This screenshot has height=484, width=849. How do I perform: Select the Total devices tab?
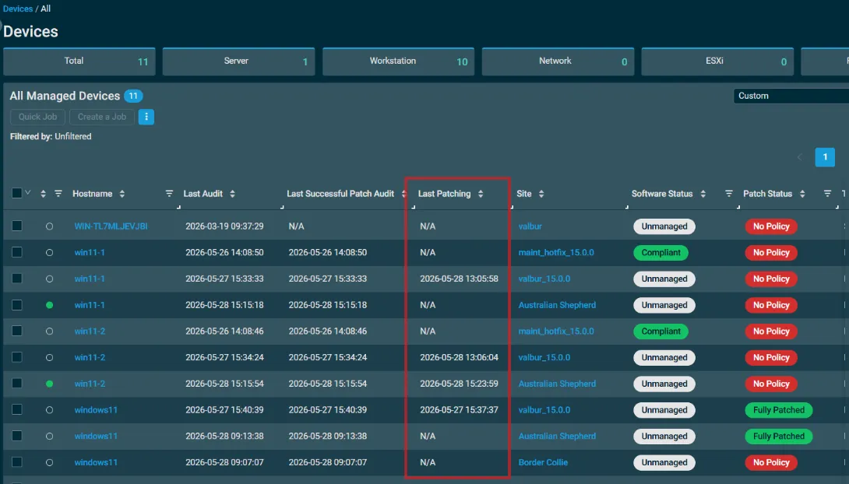click(79, 61)
